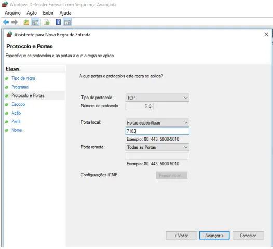Screen dimensions: 273x249
Task: Click the blue Back arrow toolbar icon
Action: (6, 22)
